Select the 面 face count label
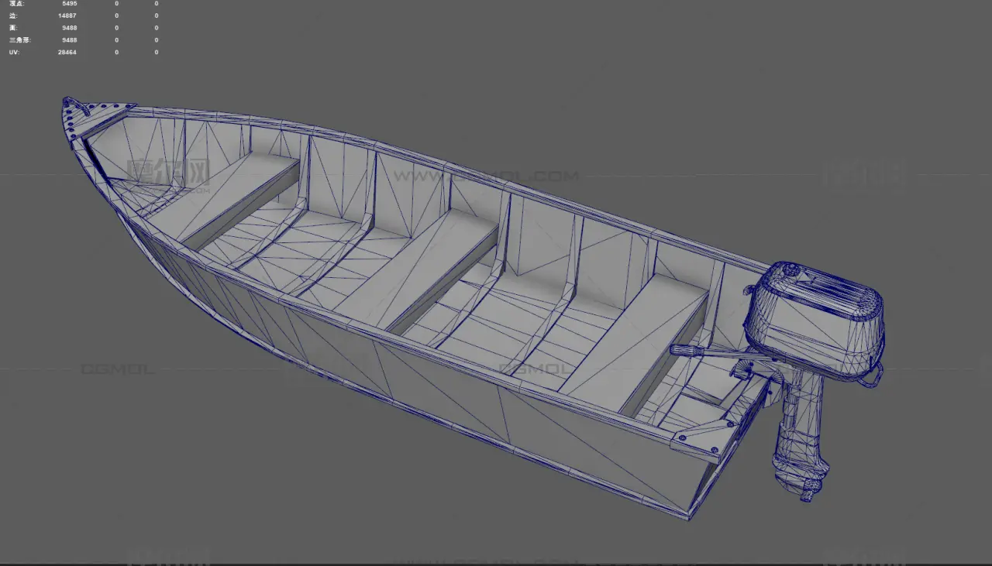 coord(13,28)
